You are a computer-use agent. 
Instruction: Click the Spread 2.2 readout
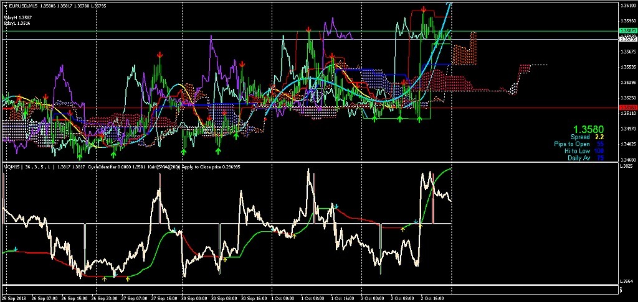587,137
